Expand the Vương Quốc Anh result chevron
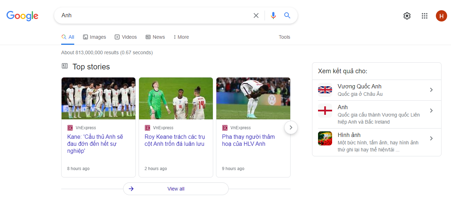The height and width of the screenshot is (206, 451). [x=431, y=90]
